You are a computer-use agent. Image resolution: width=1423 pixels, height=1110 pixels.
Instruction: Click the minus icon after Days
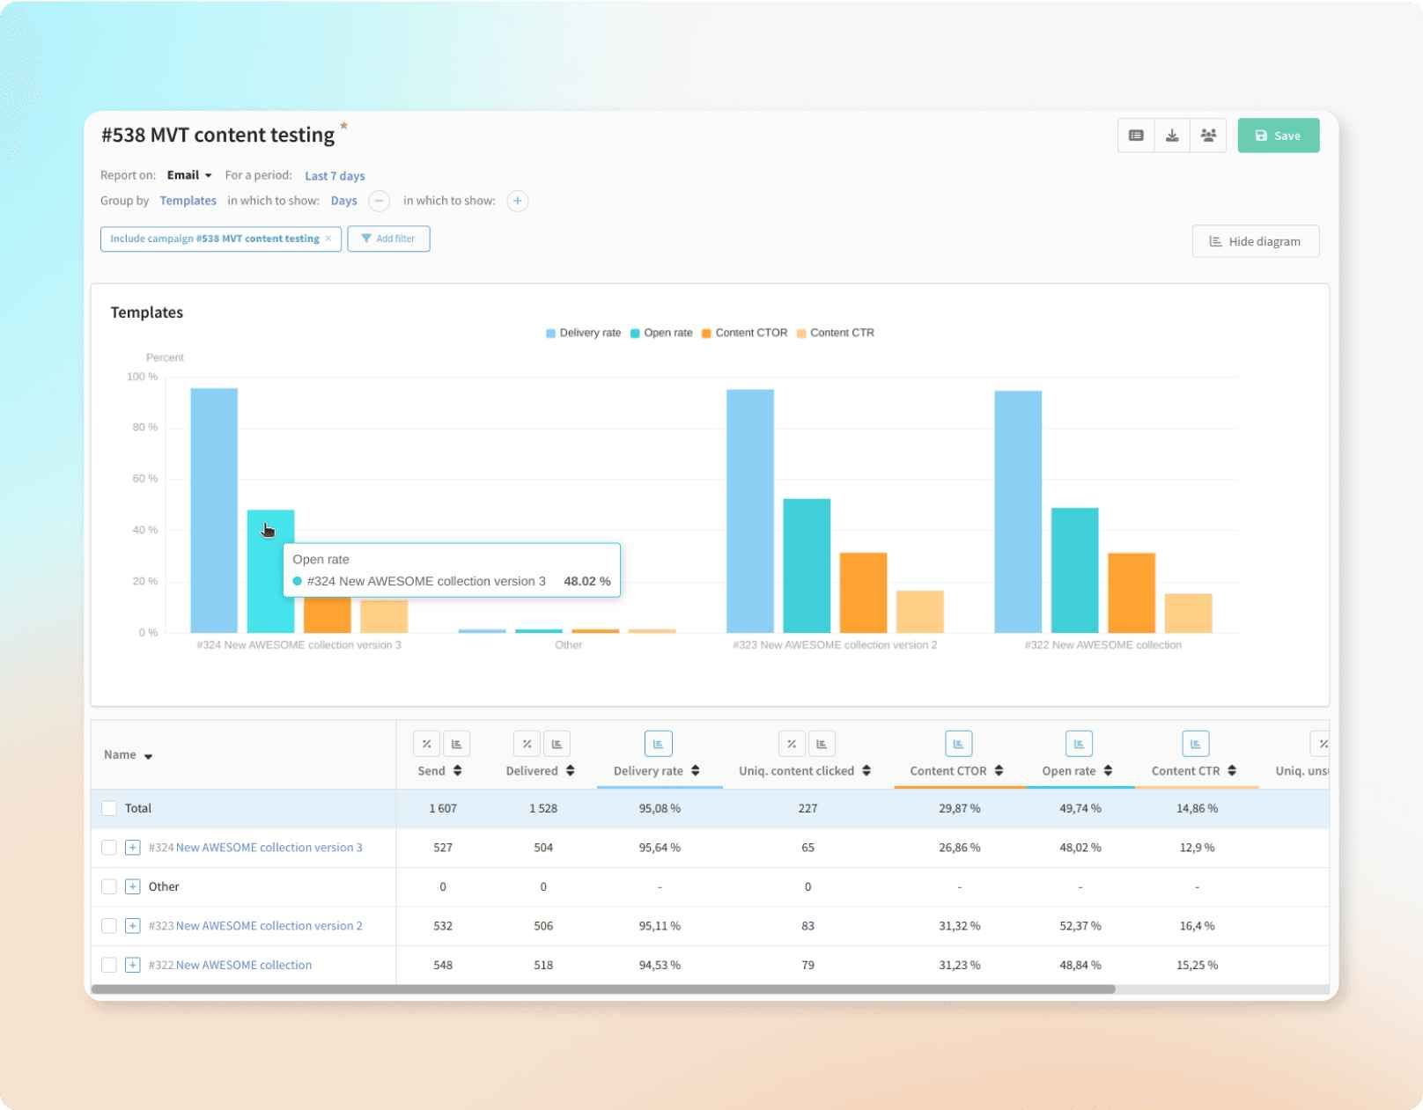(x=379, y=201)
